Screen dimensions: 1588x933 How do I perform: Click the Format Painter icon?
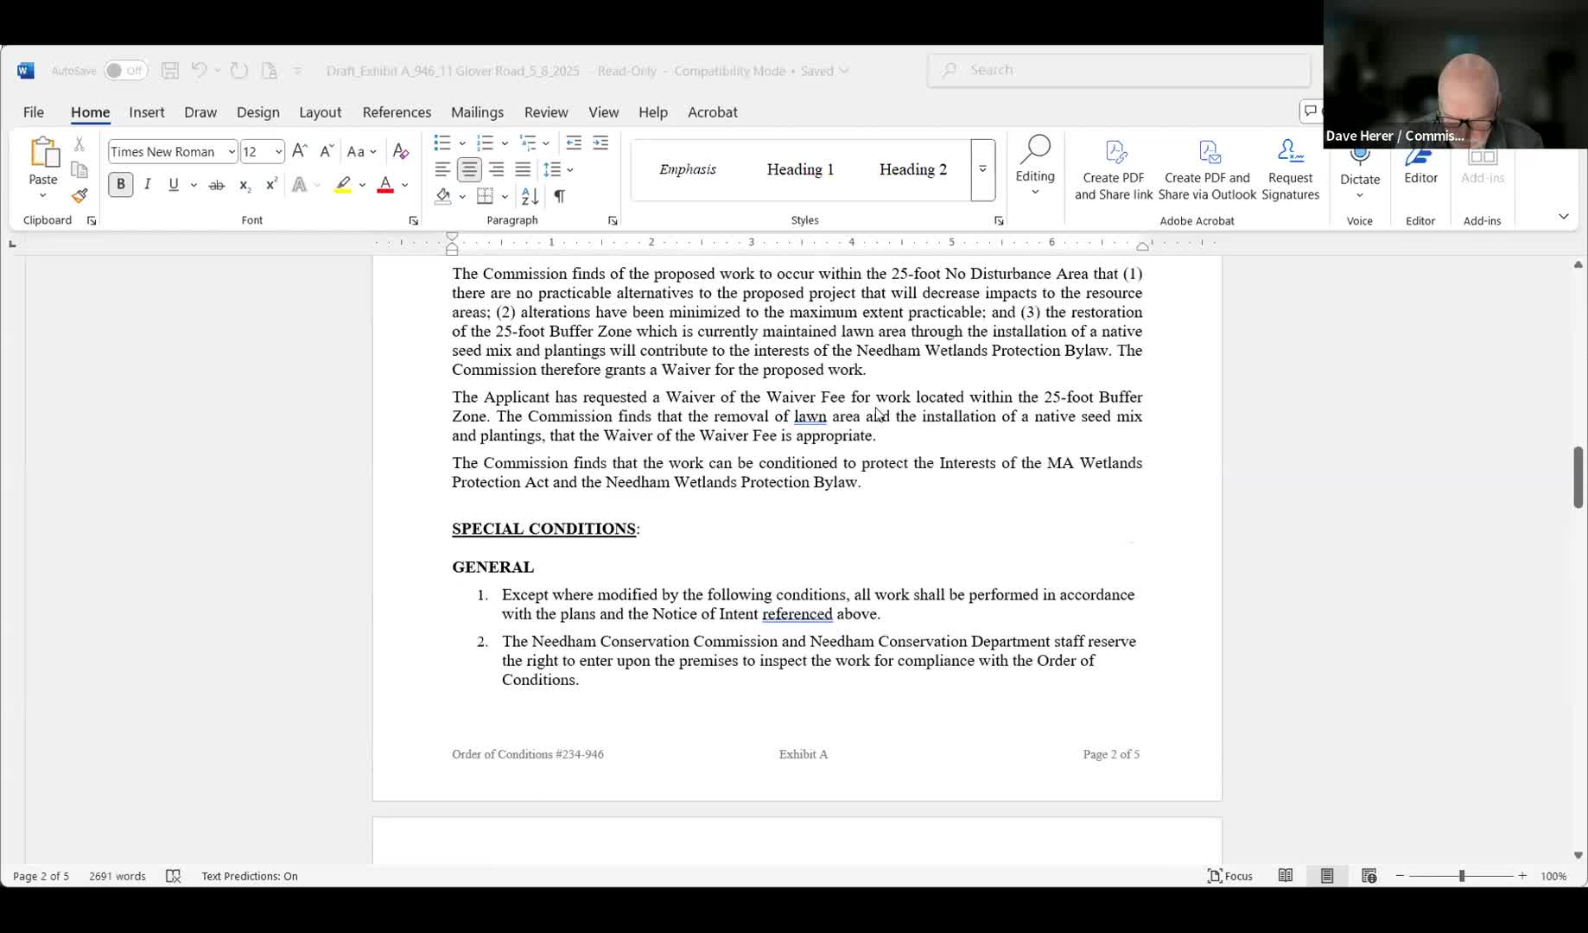(79, 196)
